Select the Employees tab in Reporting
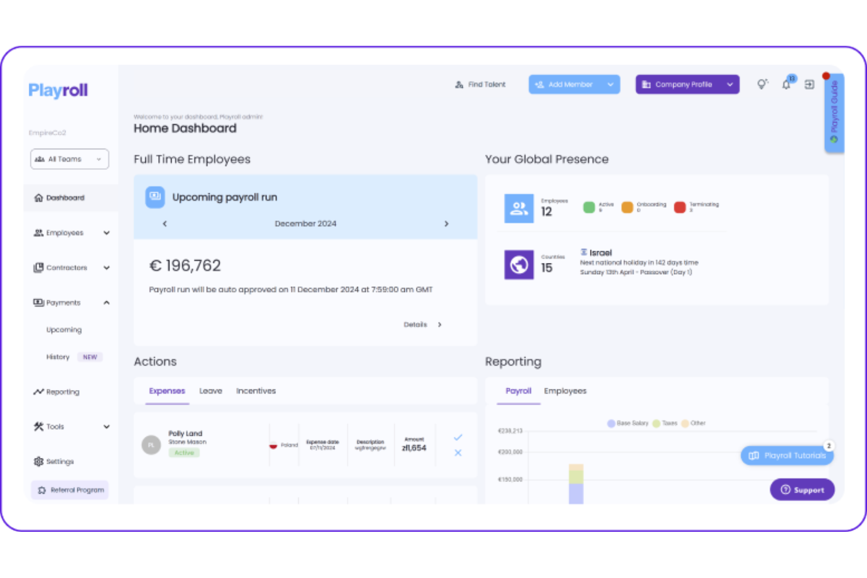867x578 pixels. tap(565, 391)
